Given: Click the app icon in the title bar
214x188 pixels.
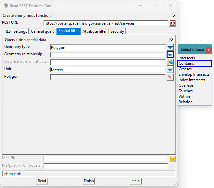Looking at the screenshot, I should click(6, 6).
